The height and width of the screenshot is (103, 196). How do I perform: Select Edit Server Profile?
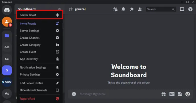tap(39, 83)
